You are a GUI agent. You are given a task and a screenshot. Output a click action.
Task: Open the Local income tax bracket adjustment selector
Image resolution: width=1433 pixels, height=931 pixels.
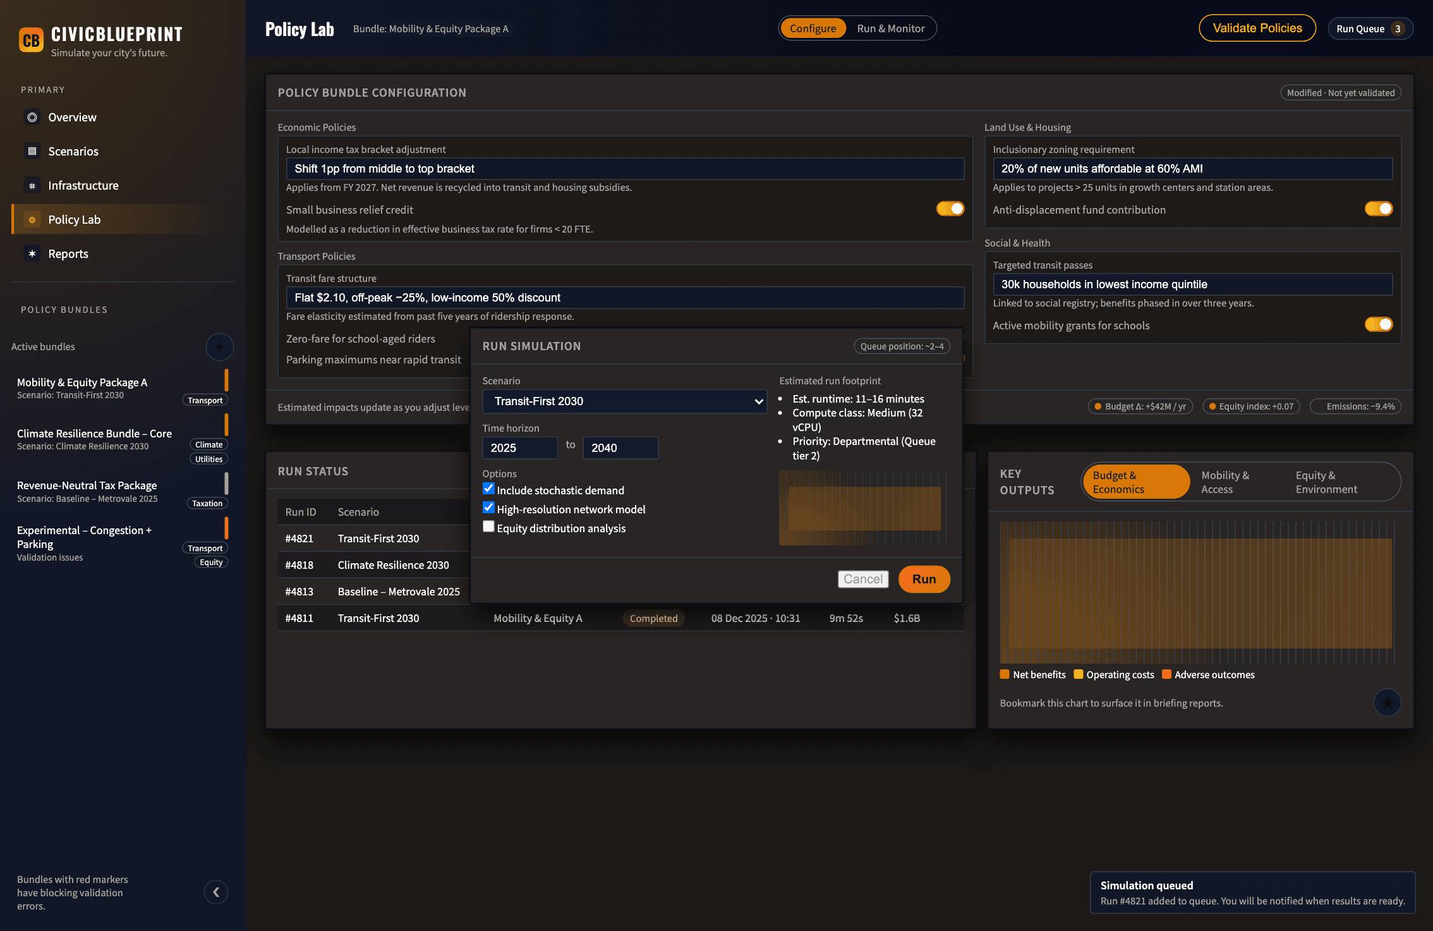click(624, 169)
